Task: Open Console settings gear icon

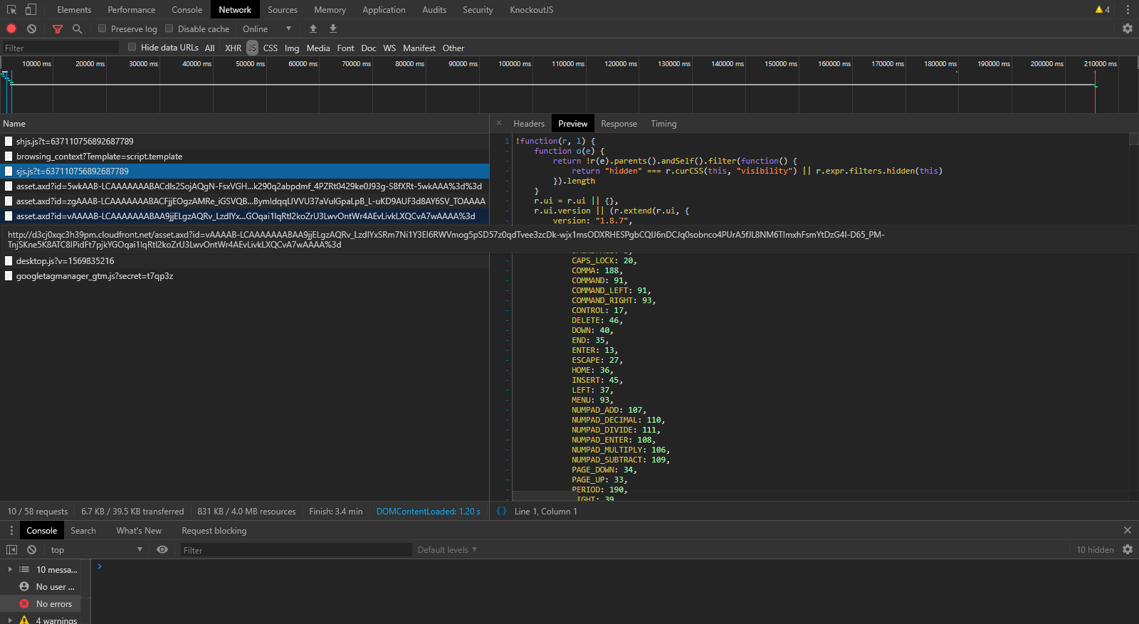Action: (x=1128, y=550)
